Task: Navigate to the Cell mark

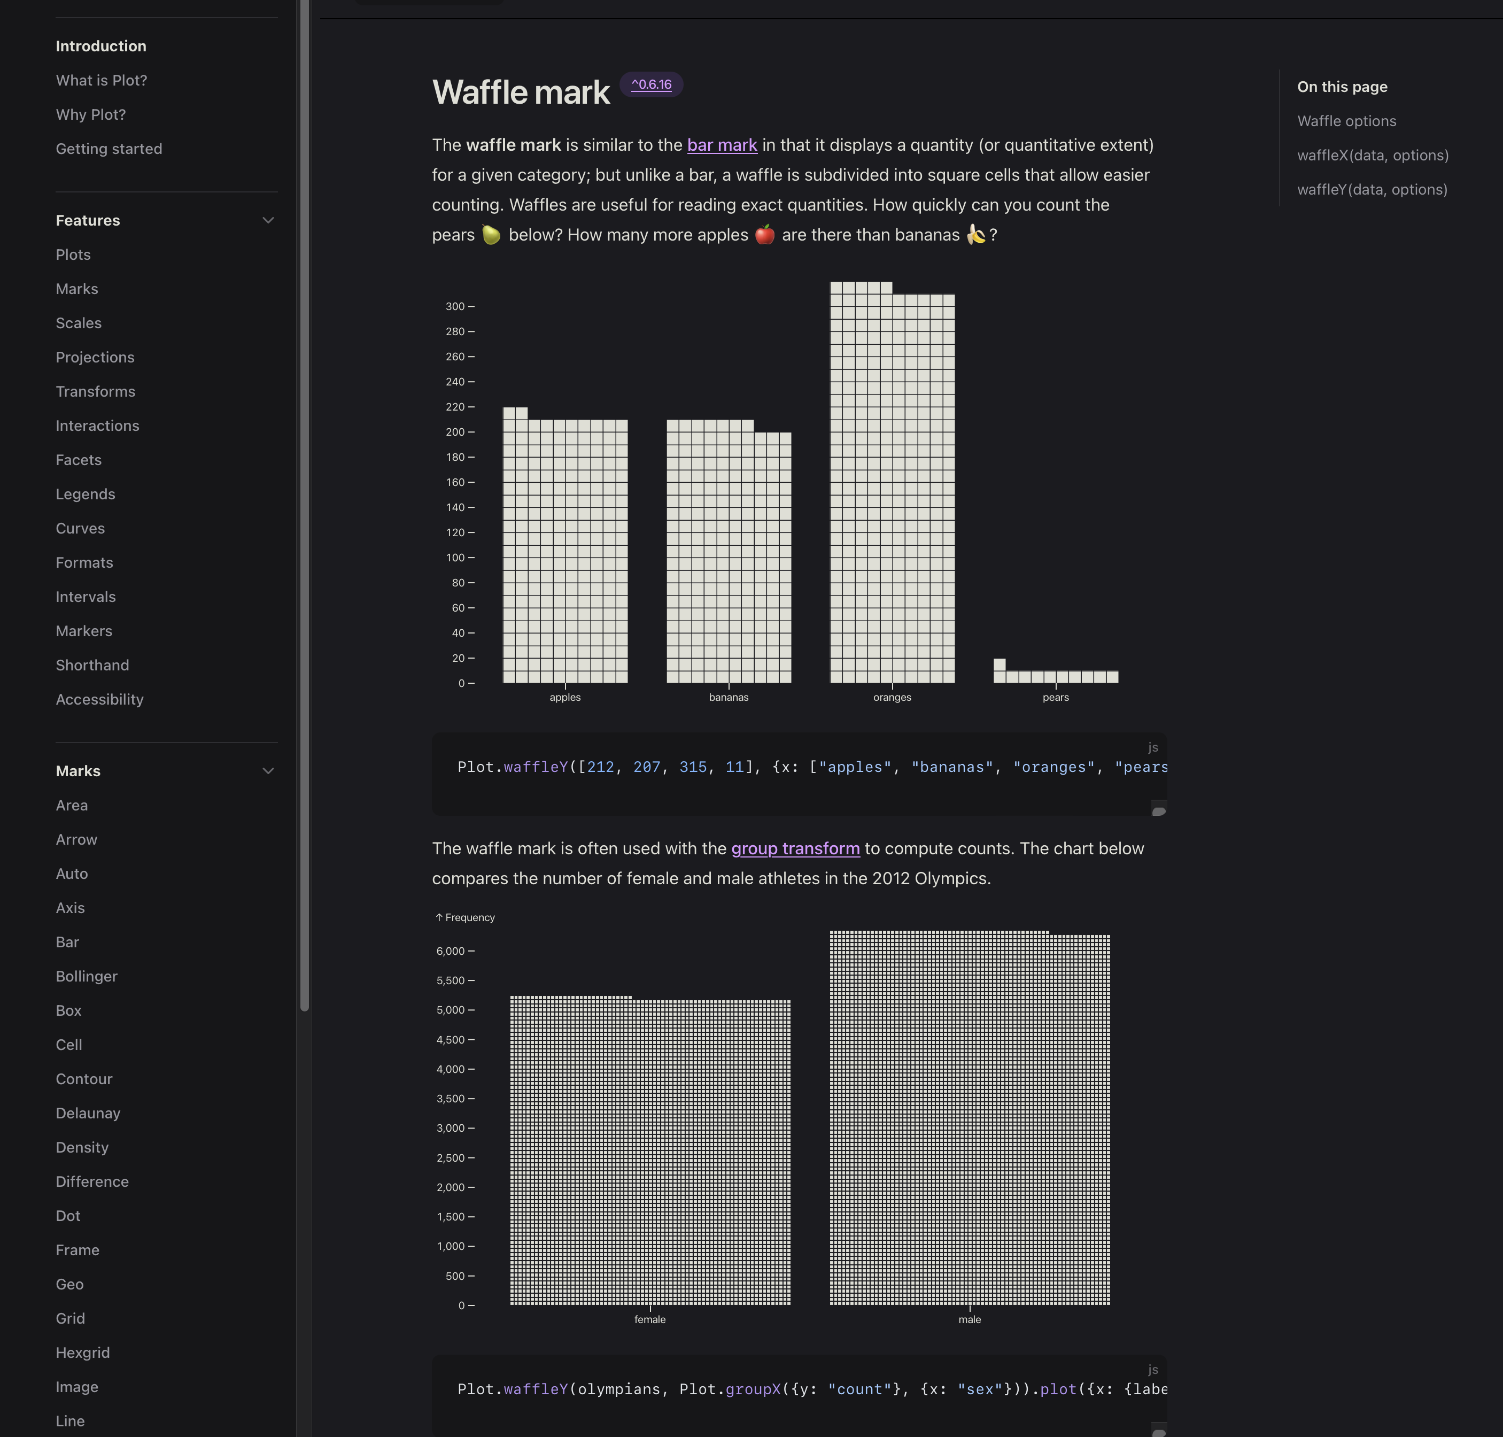Action: tap(68, 1045)
